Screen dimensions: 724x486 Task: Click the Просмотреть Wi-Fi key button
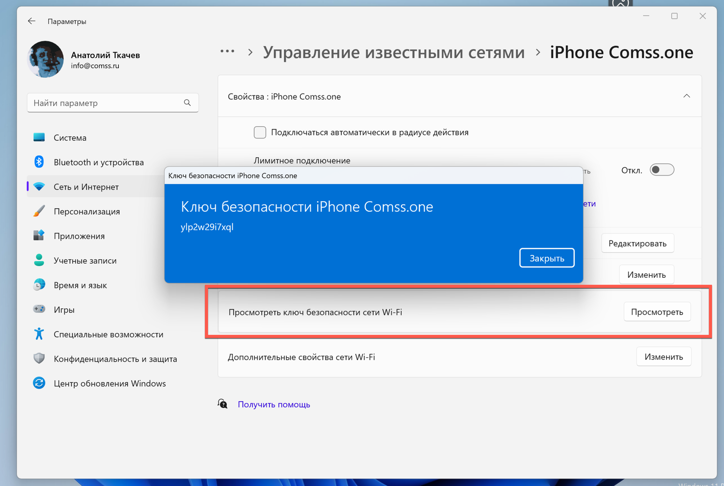point(657,312)
